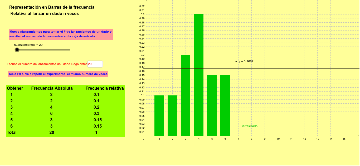Click the 'Frecuencia relativa' table header
Screen dimensions: 360x166
point(105,88)
